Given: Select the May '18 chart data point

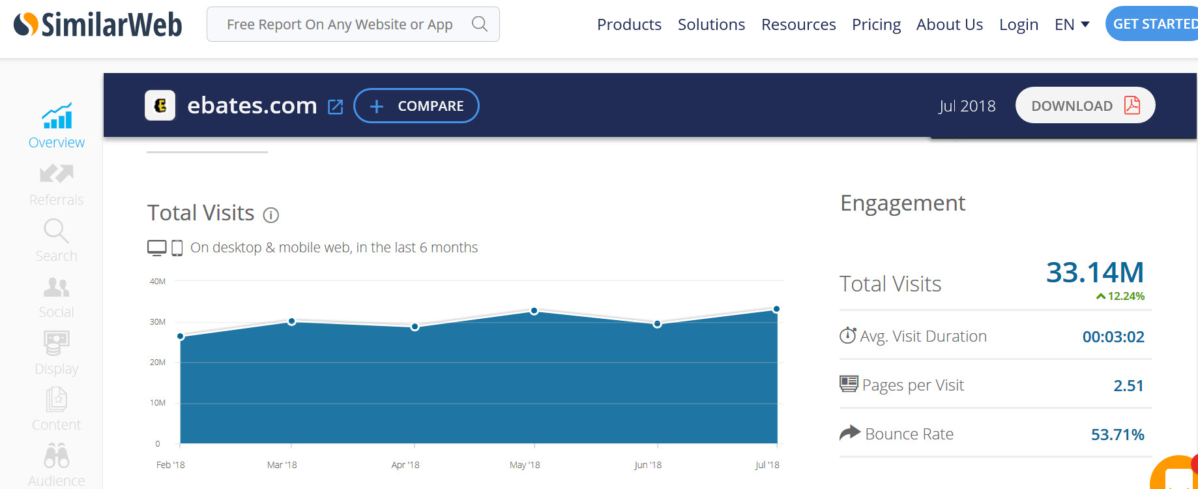Looking at the screenshot, I should [534, 311].
